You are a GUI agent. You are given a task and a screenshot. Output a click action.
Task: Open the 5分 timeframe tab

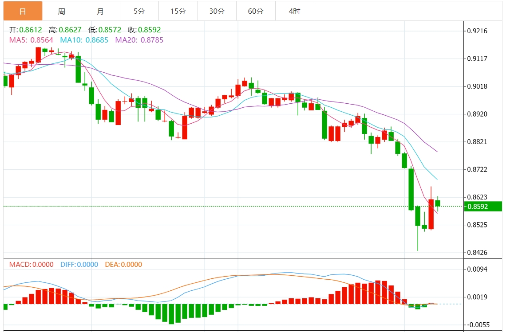pyautogui.click(x=139, y=11)
